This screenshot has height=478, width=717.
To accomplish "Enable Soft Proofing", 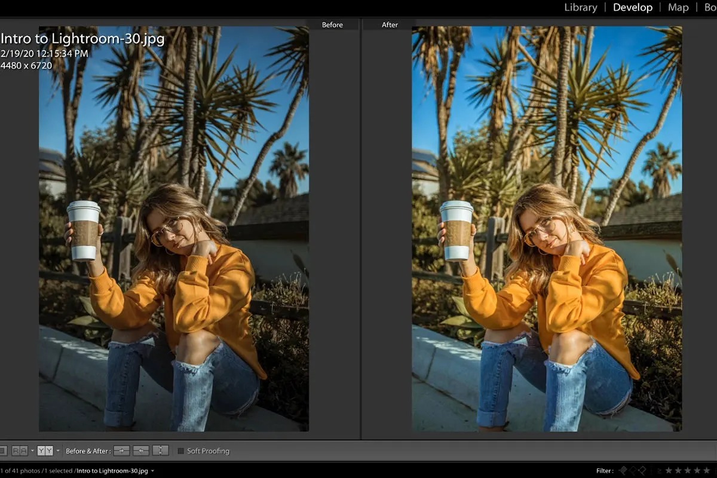I will [181, 451].
